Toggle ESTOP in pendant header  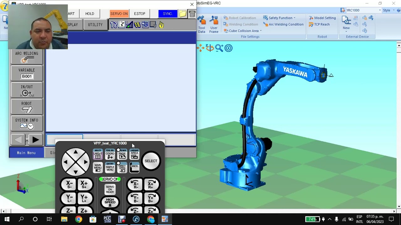click(x=140, y=14)
